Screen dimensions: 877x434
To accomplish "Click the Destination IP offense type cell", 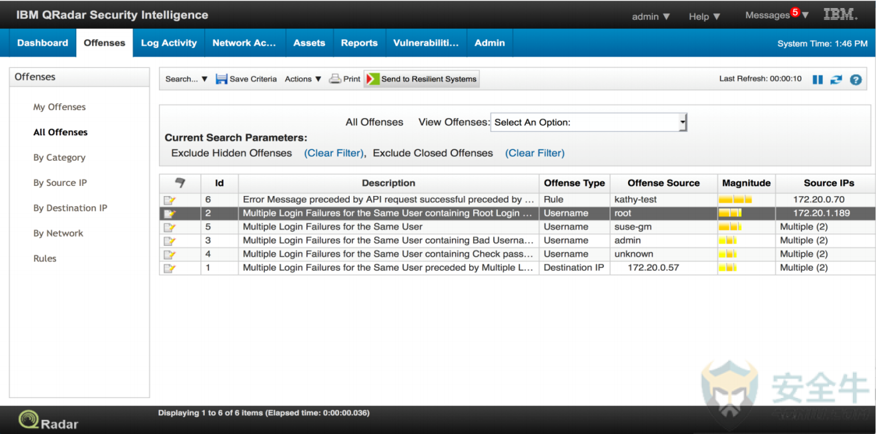I will pos(574,268).
